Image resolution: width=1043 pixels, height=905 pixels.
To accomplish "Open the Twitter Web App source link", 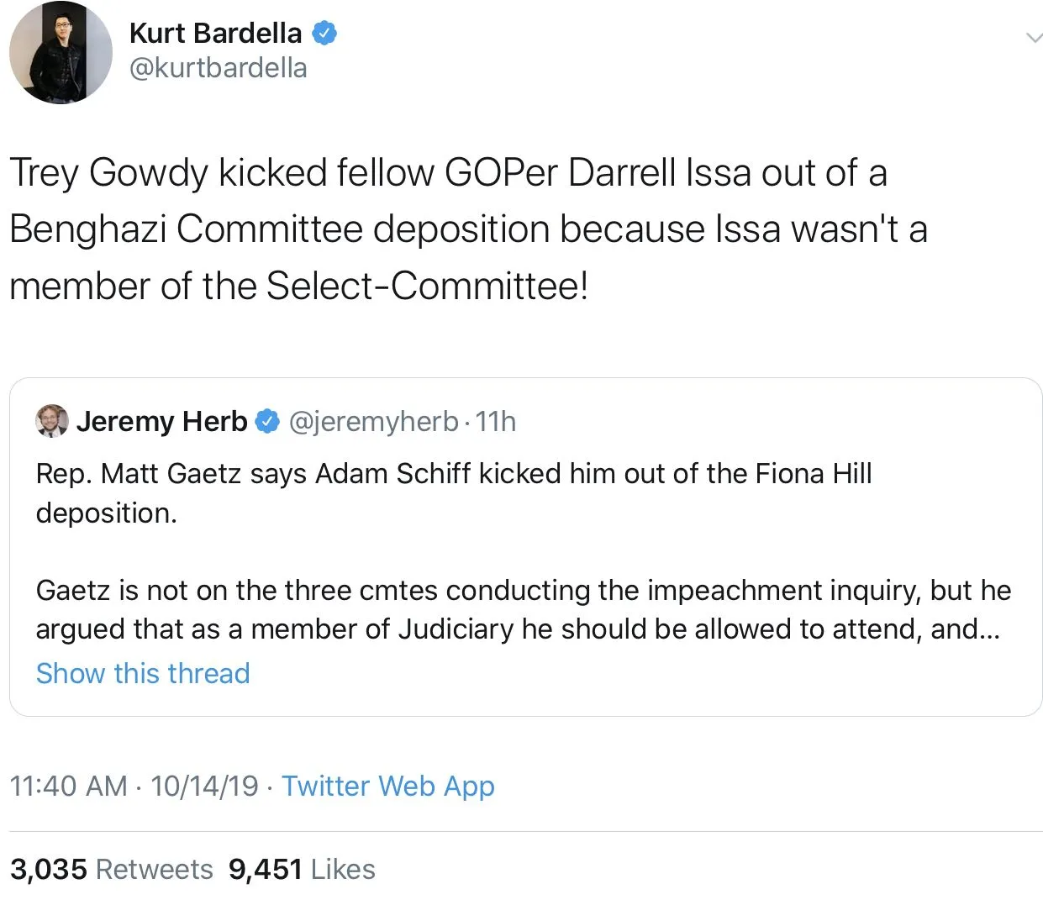I will click(387, 786).
